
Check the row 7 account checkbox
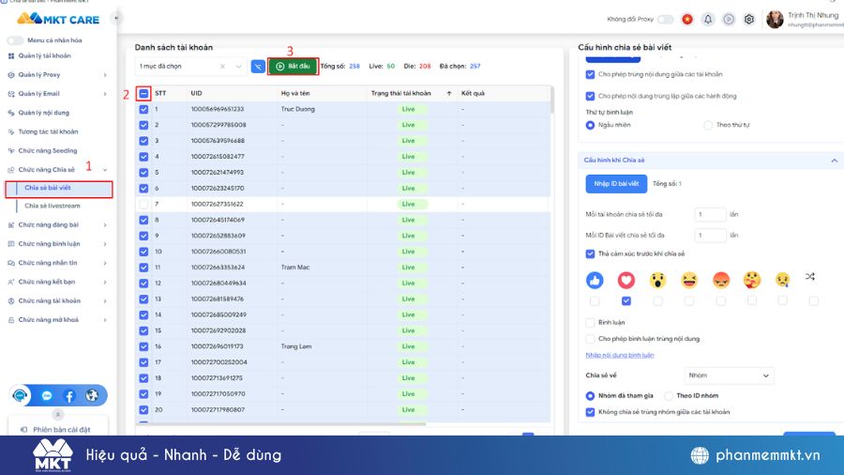point(143,204)
